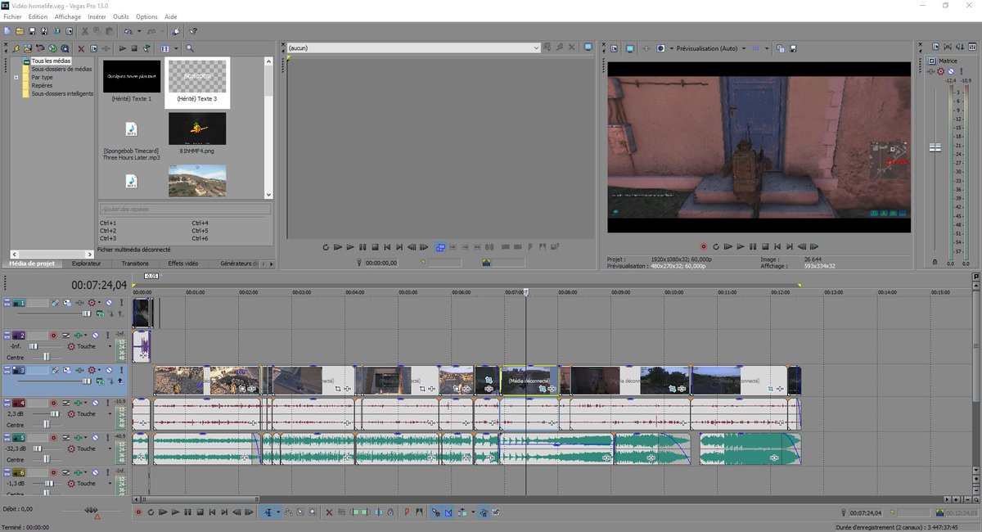The image size is (982, 532).
Task: Open the Outils menu
Action: (121, 16)
